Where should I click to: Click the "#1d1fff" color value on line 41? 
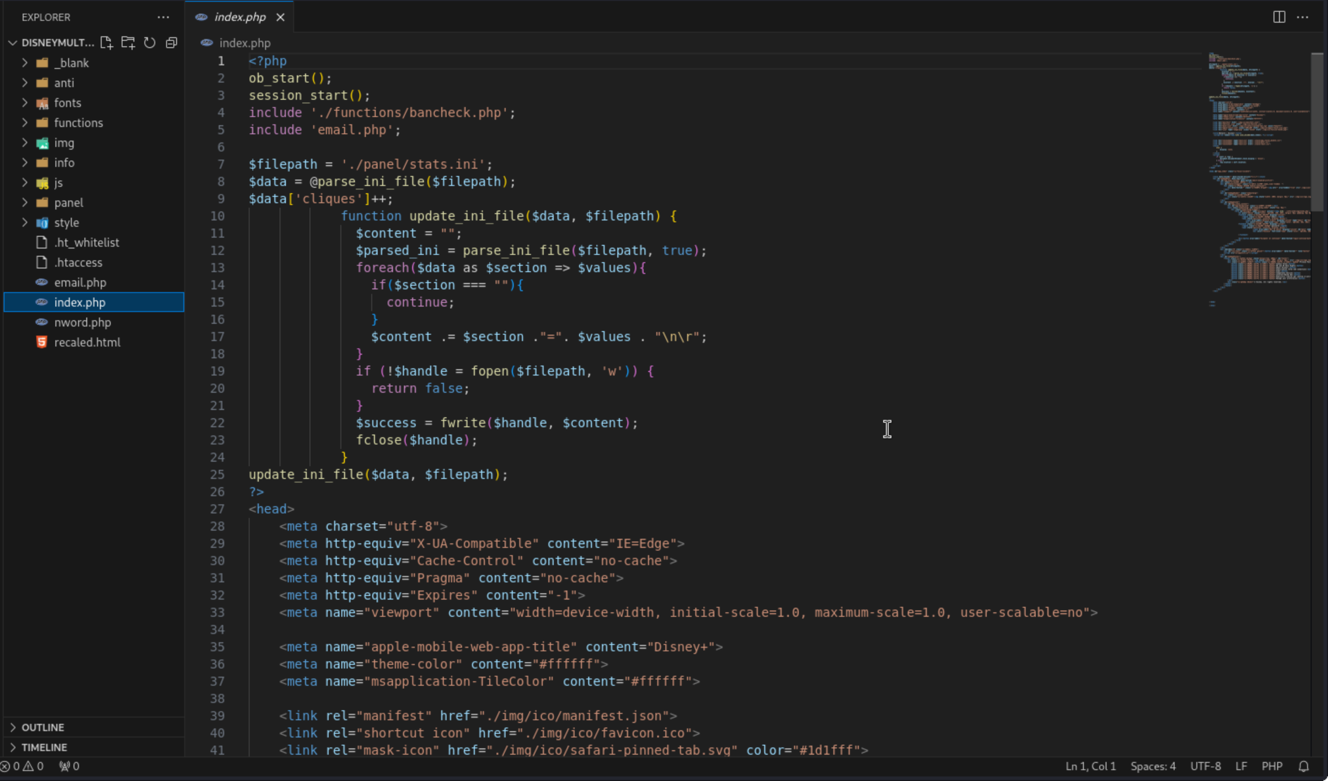[826, 751]
